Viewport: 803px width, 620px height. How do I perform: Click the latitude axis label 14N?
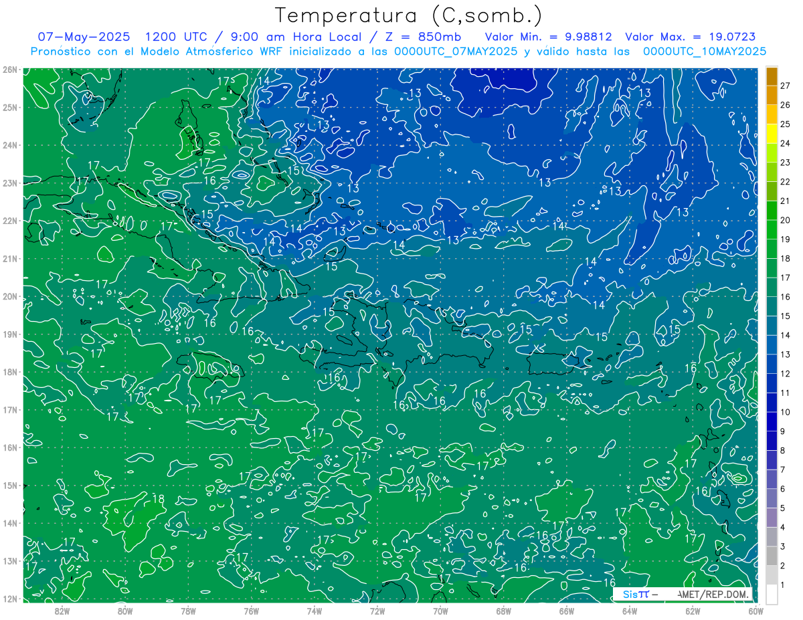(9, 523)
